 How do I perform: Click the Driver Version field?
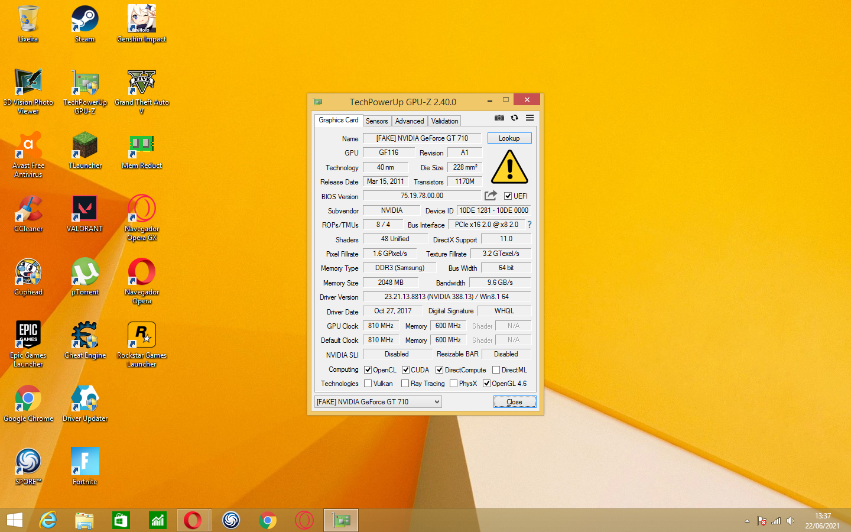[447, 297]
